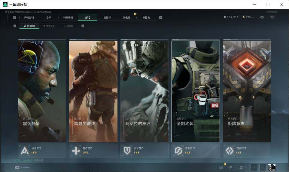Click the expand arrow on 矩阵意志 card
The image size is (289, 172).
coord(226,114)
